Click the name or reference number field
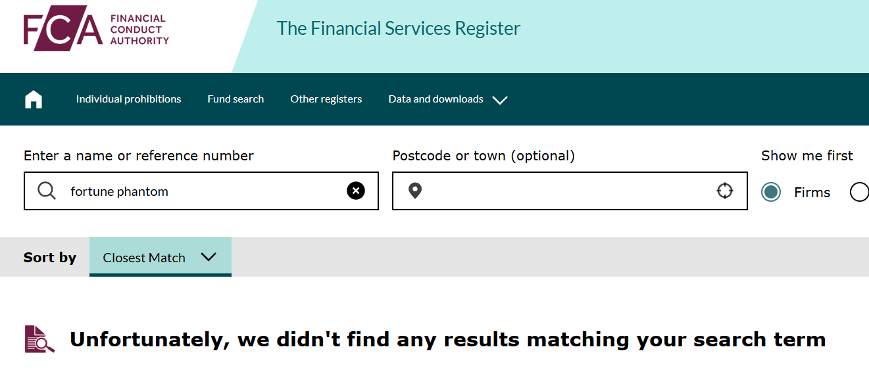Viewport: 869px width, 370px height. [x=201, y=191]
